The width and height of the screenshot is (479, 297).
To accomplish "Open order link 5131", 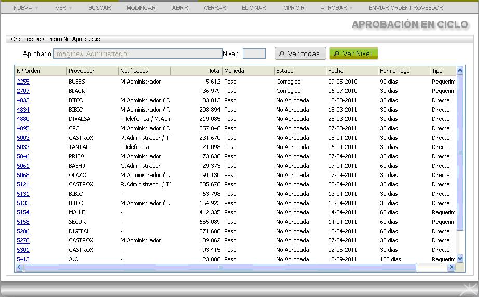I will 23,194.
